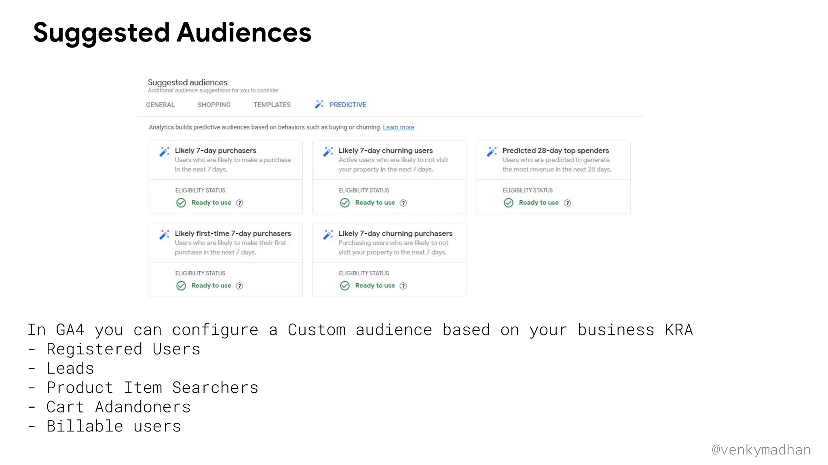Click the green check icon under Predicted 28-day top spenders
Viewport: 828px width, 465px height.
(509, 203)
